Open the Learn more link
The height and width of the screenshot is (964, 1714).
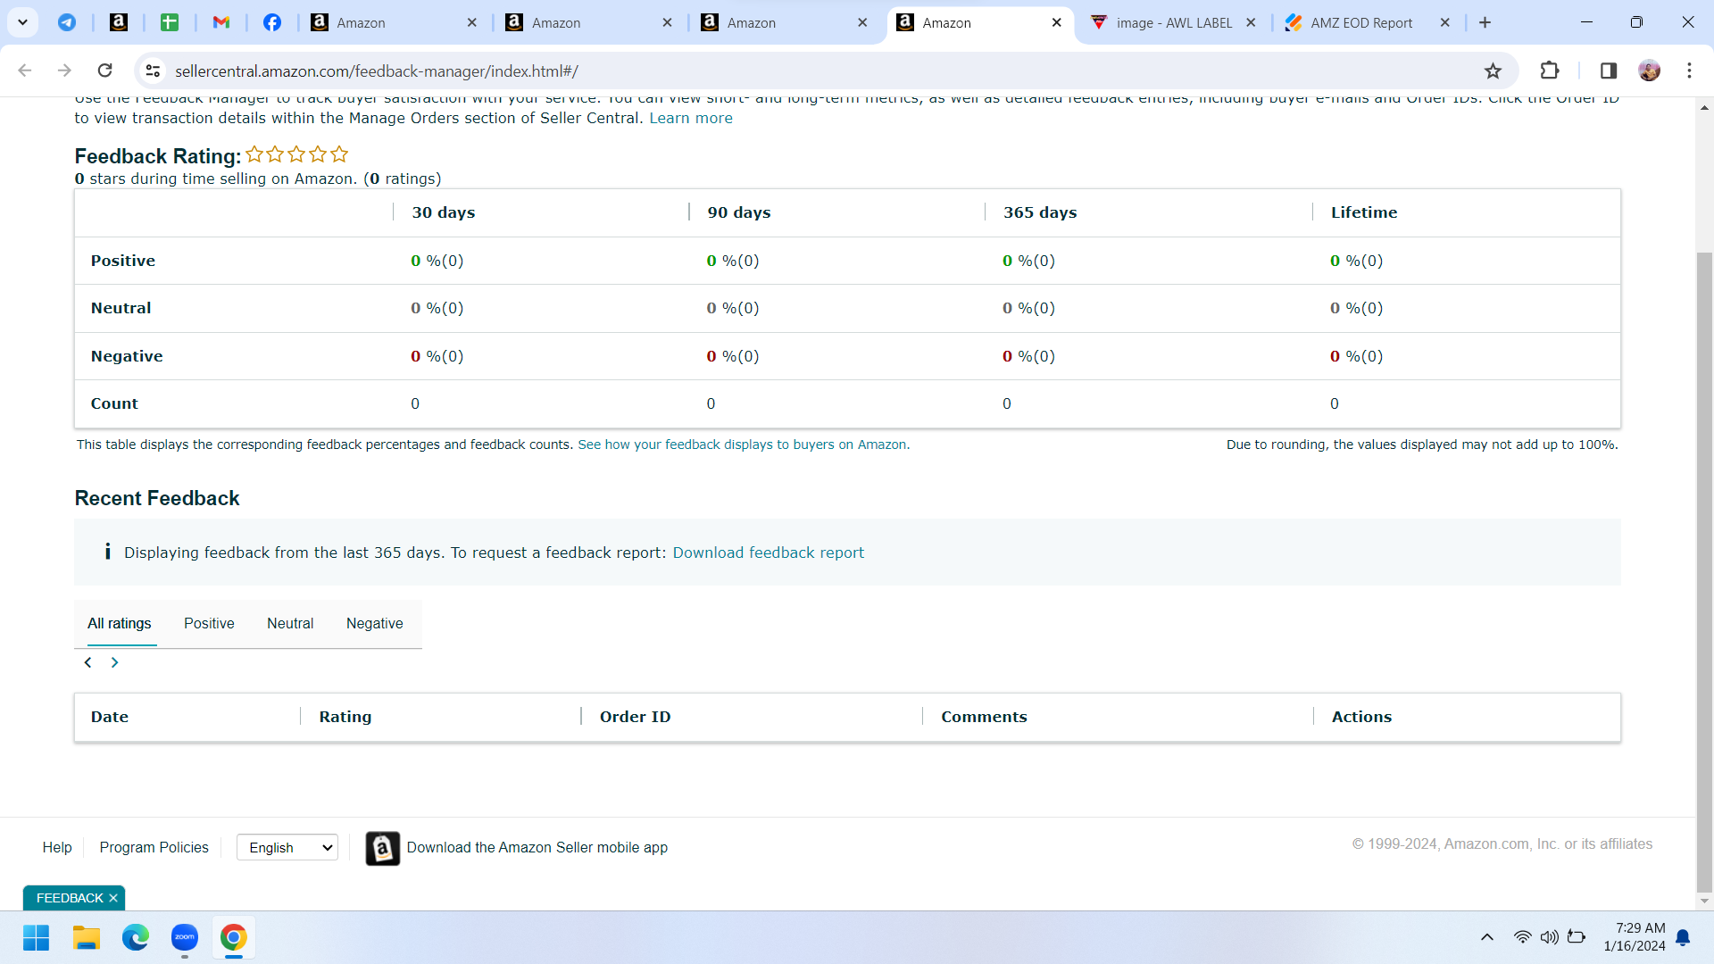click(x=691, y=118)
